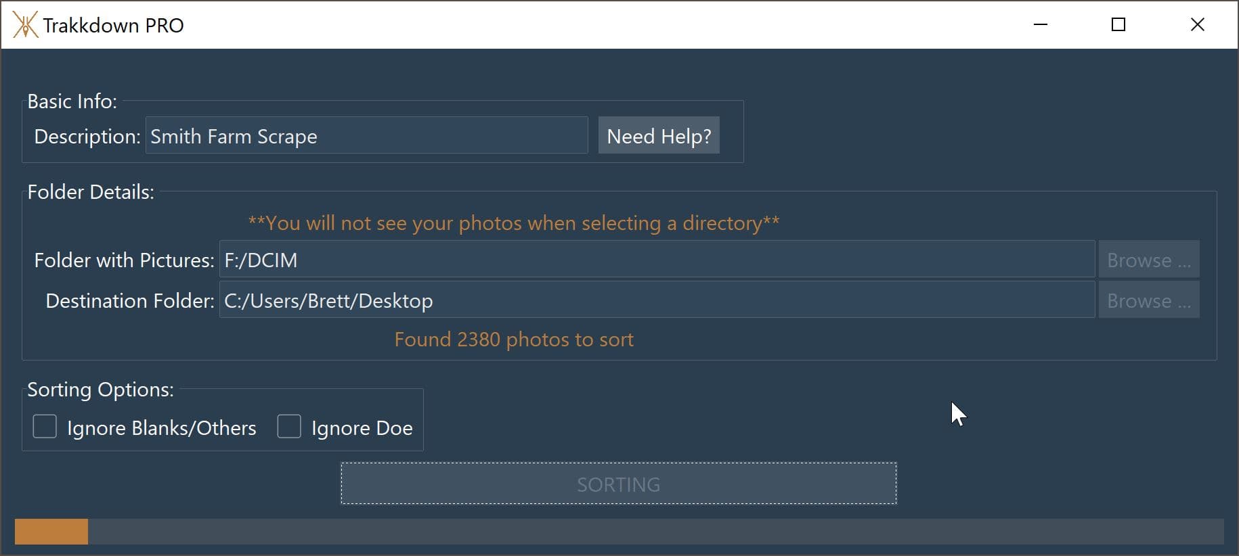Screen dimensions: 1239x556
Task: Enable the Ignore Blanks/Others checkbox
Action: (x=45, y=427)
